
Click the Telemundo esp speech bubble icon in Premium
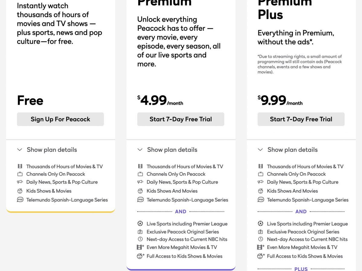(x=140, y=200)
